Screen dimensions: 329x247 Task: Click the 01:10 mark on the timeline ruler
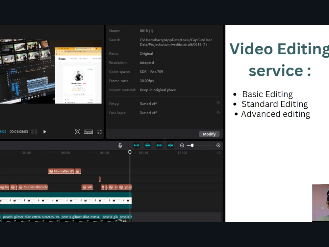coord(143,153)
